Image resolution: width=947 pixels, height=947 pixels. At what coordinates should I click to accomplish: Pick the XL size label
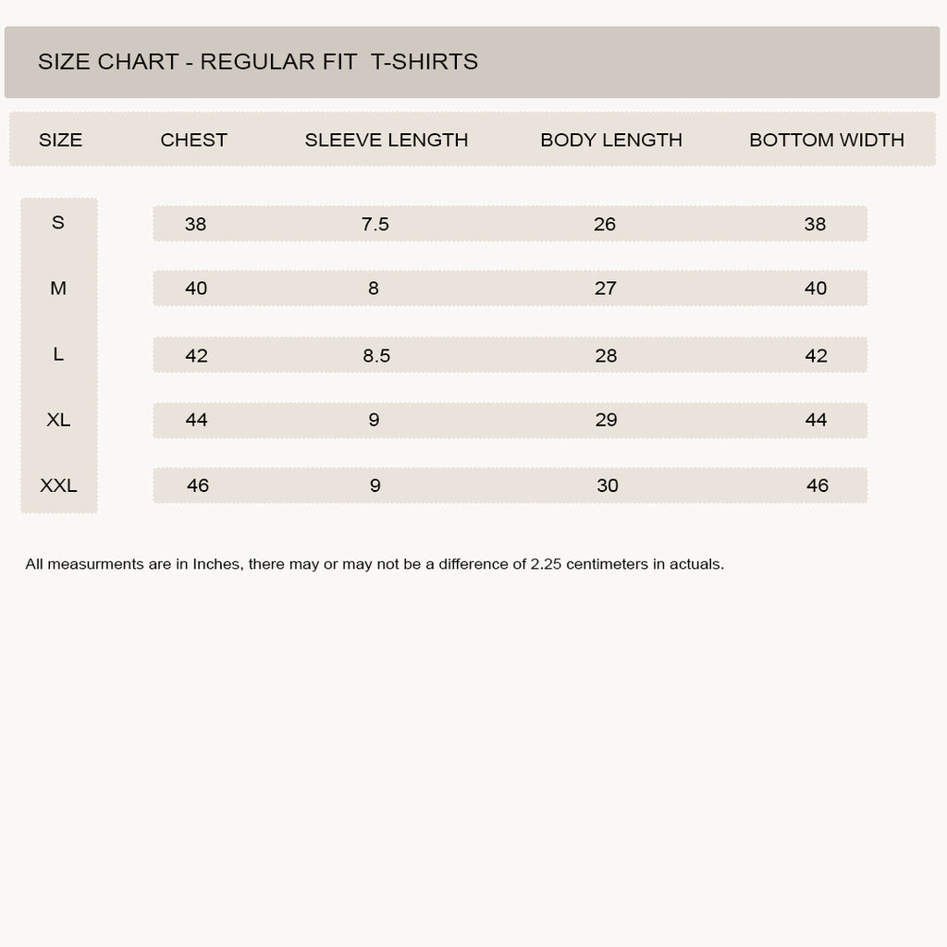[58, 419]
